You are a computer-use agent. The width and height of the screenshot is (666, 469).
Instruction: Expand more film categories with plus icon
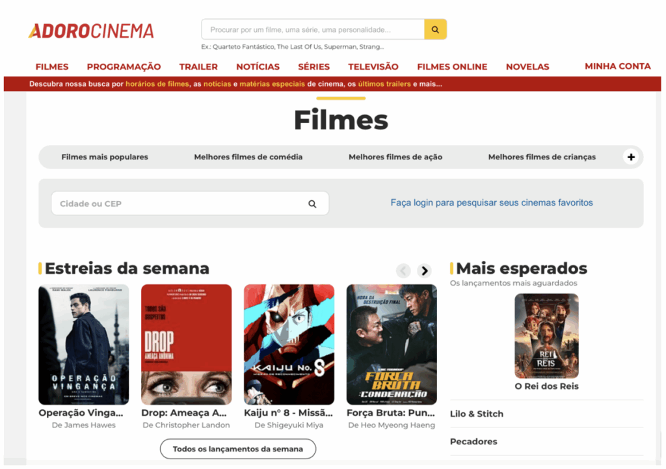[x=631, y=157]
